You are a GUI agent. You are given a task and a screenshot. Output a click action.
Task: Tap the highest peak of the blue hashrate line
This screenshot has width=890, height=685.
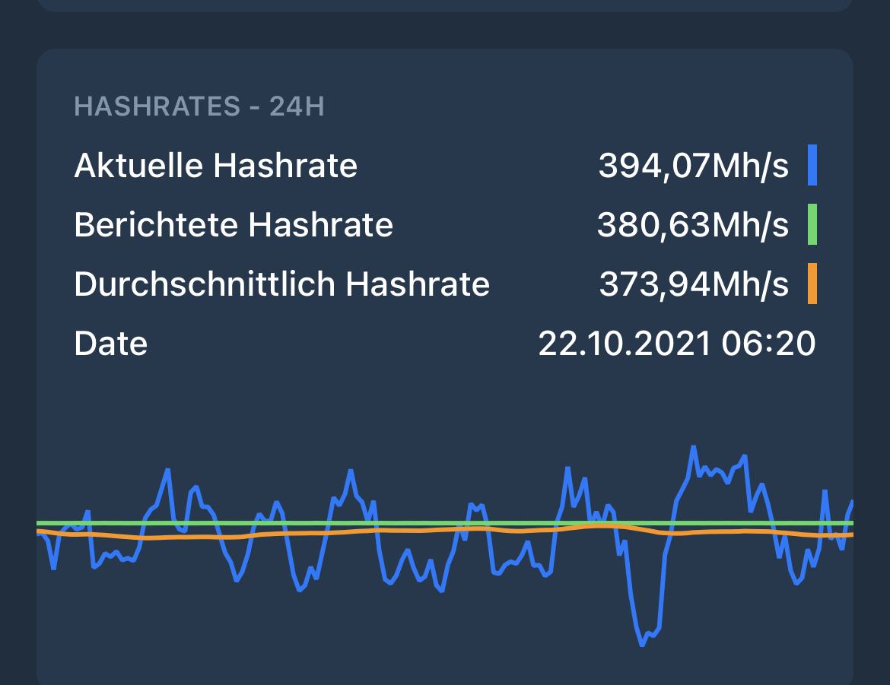pos(693,449)
